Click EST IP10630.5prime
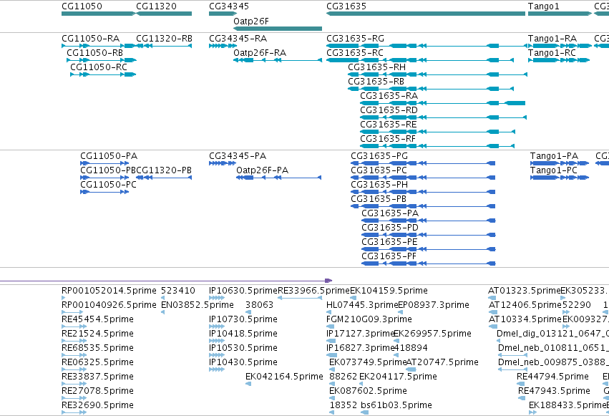Image resolution: width=609 pixels, height=416 pixels. pyautogui.click(x=243, y=291)
